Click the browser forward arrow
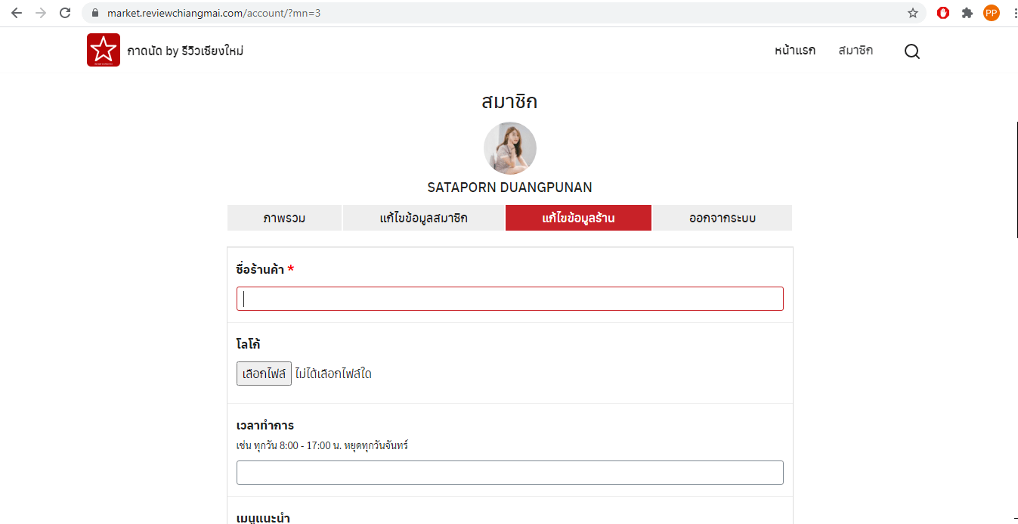 click(41, 13)
